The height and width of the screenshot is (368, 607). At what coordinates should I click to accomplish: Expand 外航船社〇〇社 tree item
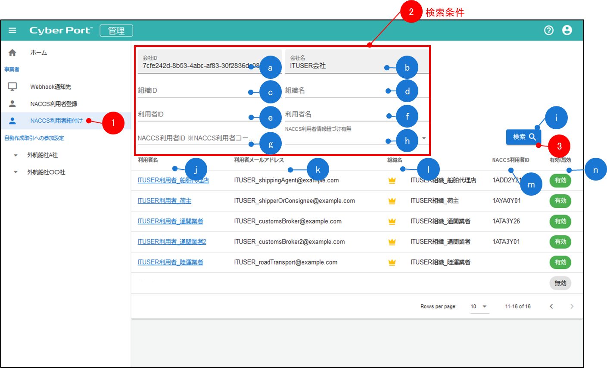click(x=16, y=172)
